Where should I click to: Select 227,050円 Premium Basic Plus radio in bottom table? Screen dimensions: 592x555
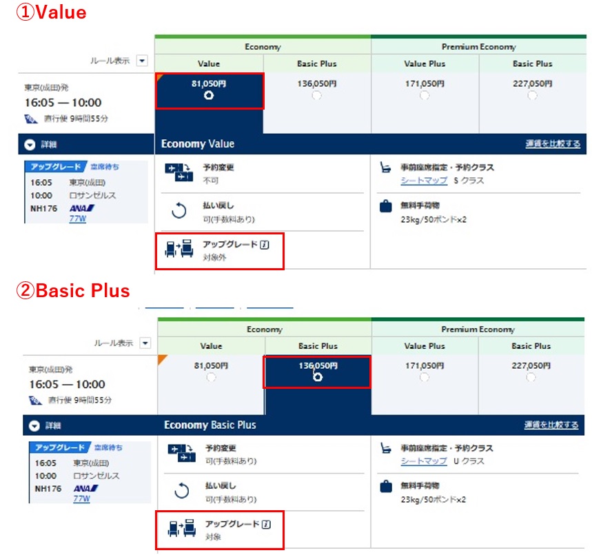[x=531, y=377]
